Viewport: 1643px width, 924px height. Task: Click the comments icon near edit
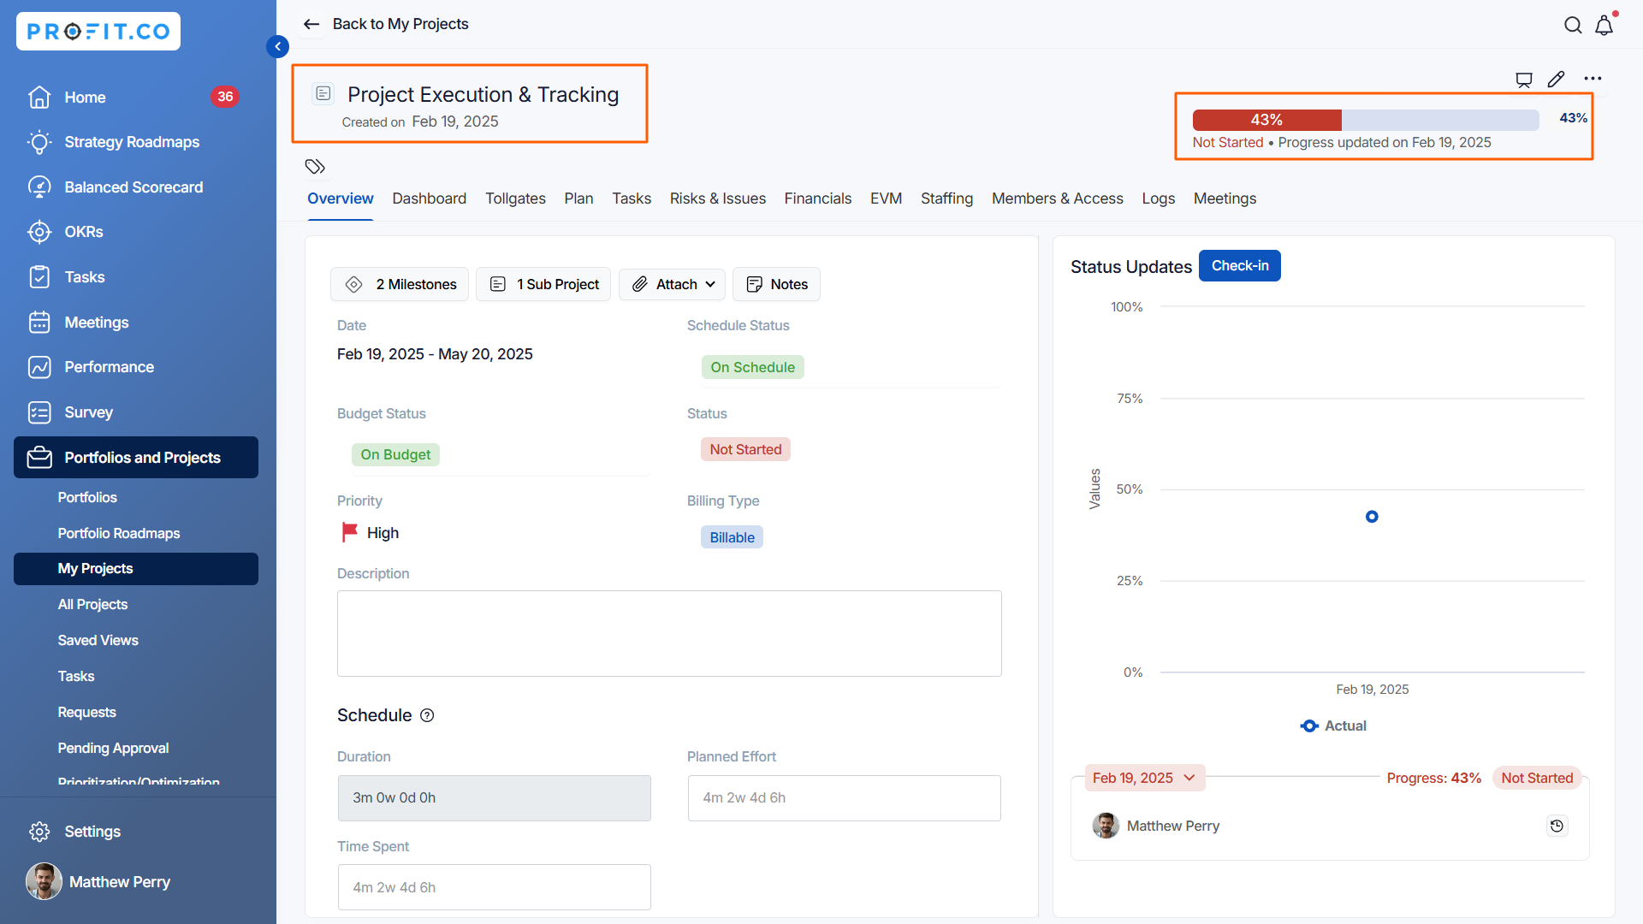(1524, 80)
